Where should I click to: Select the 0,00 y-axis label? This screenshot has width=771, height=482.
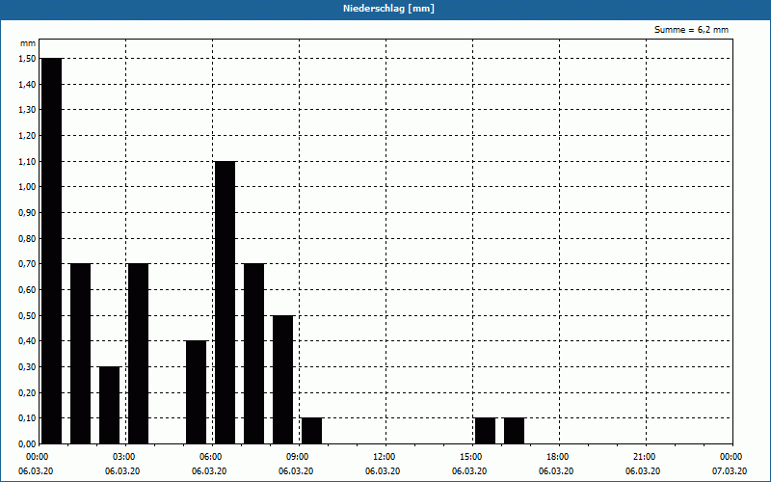coord(27,444)
